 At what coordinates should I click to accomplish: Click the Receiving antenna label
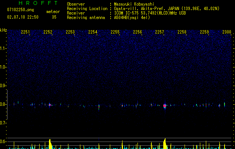pos(86,18)
